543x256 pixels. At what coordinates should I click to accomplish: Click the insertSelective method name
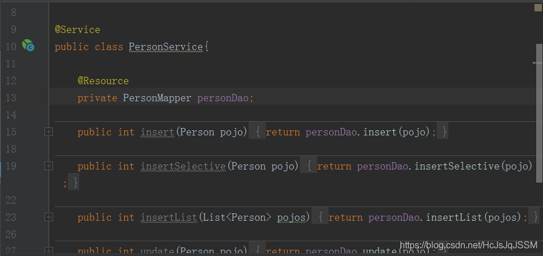183,166
